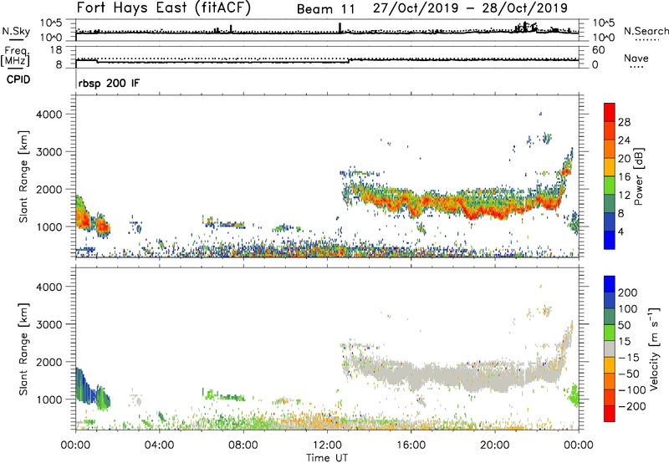This screenshot has height=463, width=669.
Task: Pick the red bottom segment of velocity colorbar
Action: pyautogui.click(x=610, y=414)
